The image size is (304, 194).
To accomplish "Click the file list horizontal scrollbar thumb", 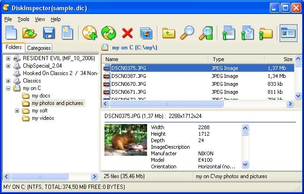I will [166, 104].
